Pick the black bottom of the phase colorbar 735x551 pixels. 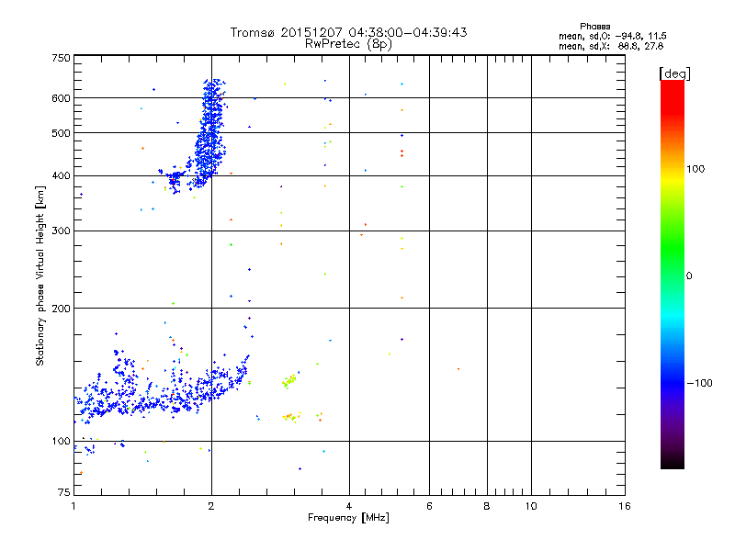click(673, 463)
